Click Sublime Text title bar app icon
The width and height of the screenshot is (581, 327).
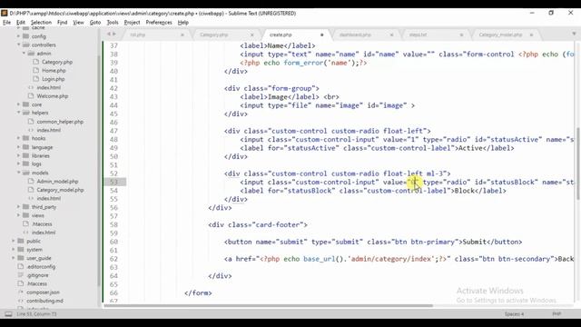click(x=4, y=13)
